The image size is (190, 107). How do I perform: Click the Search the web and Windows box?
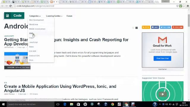pyautogui.click(x=30, y=104)
